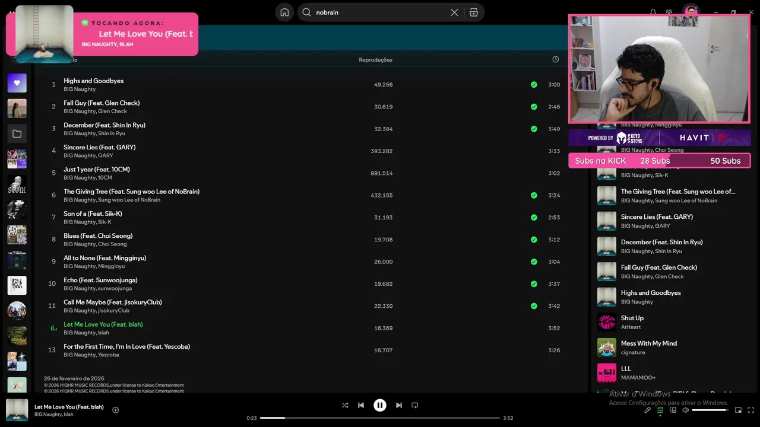Open artist link 10CM under Just 1 year

[x=105, y=178]
